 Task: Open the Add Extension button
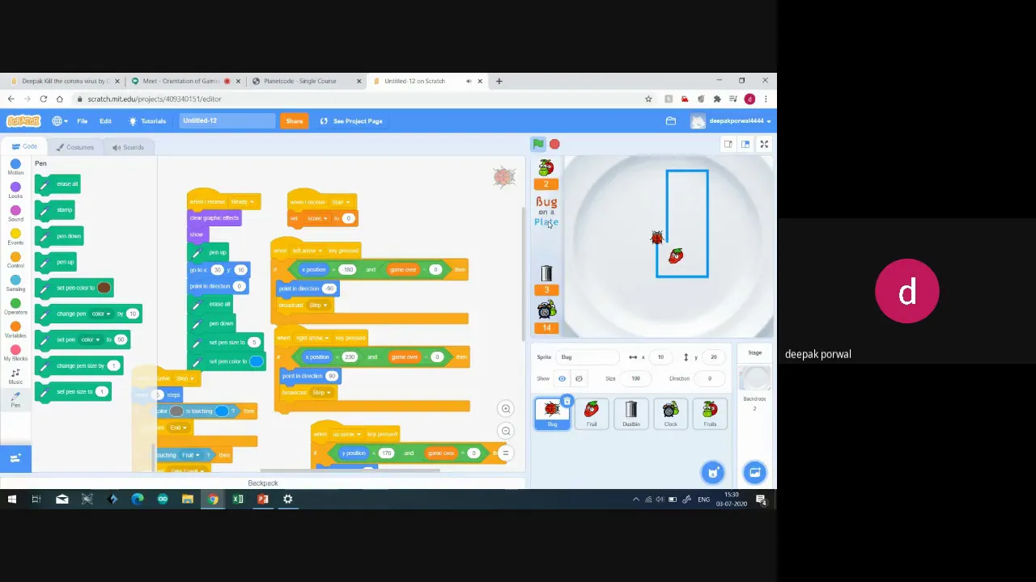pos(15,458)
